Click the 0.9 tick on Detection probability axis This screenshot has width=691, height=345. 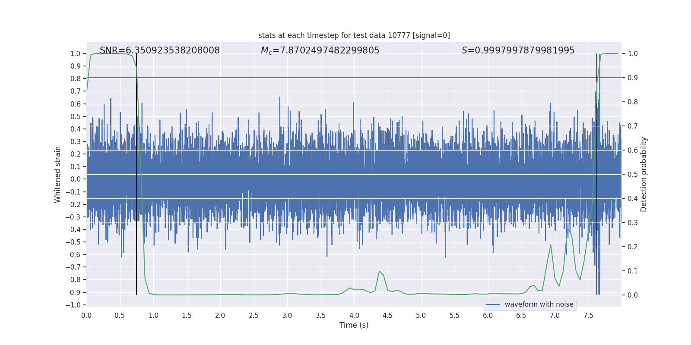pyautogui.click(x=632, y=78)
